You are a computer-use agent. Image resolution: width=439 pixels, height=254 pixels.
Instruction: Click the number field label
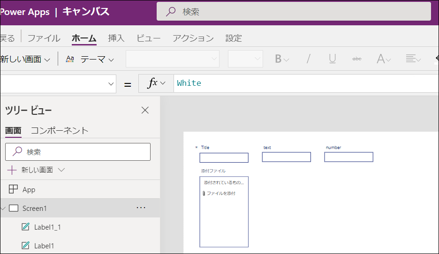[333, 148]
